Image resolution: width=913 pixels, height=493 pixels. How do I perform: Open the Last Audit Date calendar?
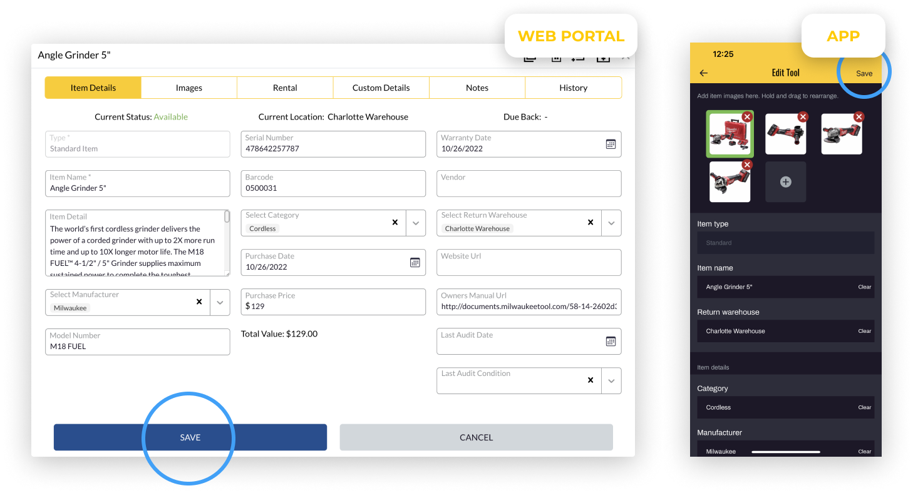tap(611, 342)
